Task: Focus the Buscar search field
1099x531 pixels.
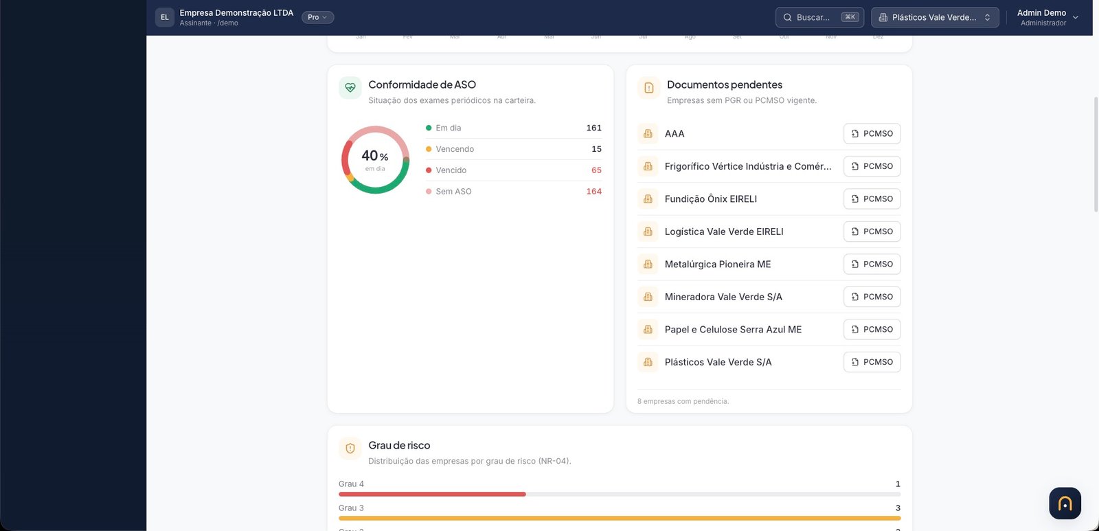Action: tap(819, 17)
